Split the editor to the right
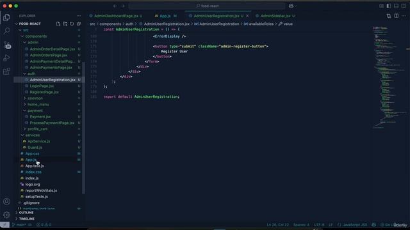 (x=397, y=16)
